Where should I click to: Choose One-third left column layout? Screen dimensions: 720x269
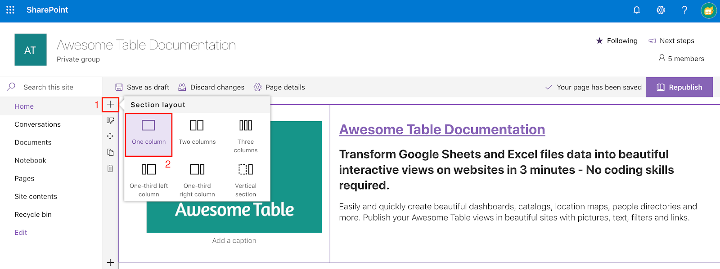pyautogui.click(x=148, y=179)
